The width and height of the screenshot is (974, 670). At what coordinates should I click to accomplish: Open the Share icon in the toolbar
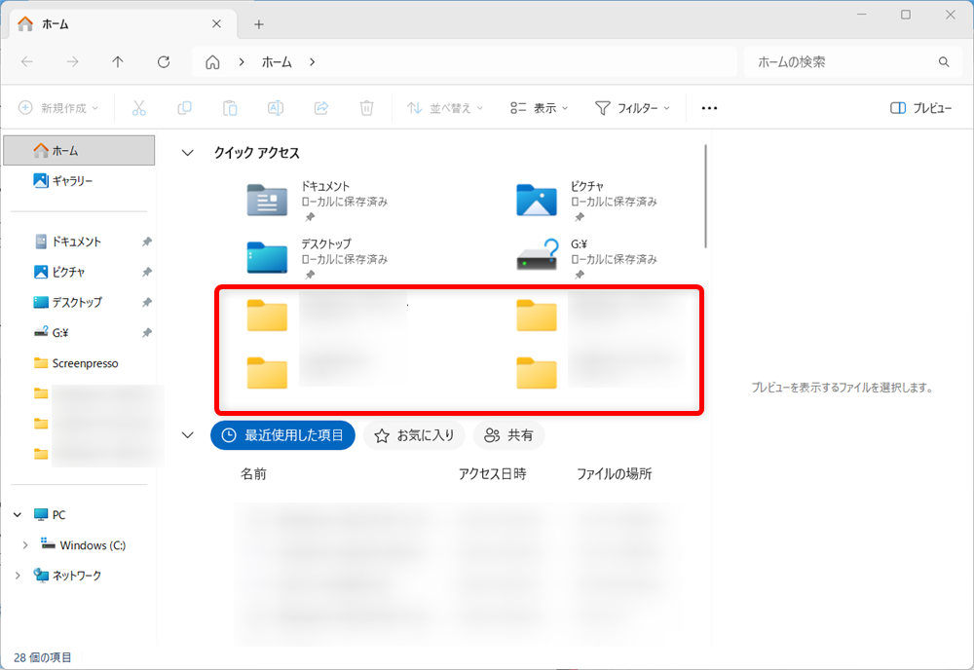tap(321, 108)
